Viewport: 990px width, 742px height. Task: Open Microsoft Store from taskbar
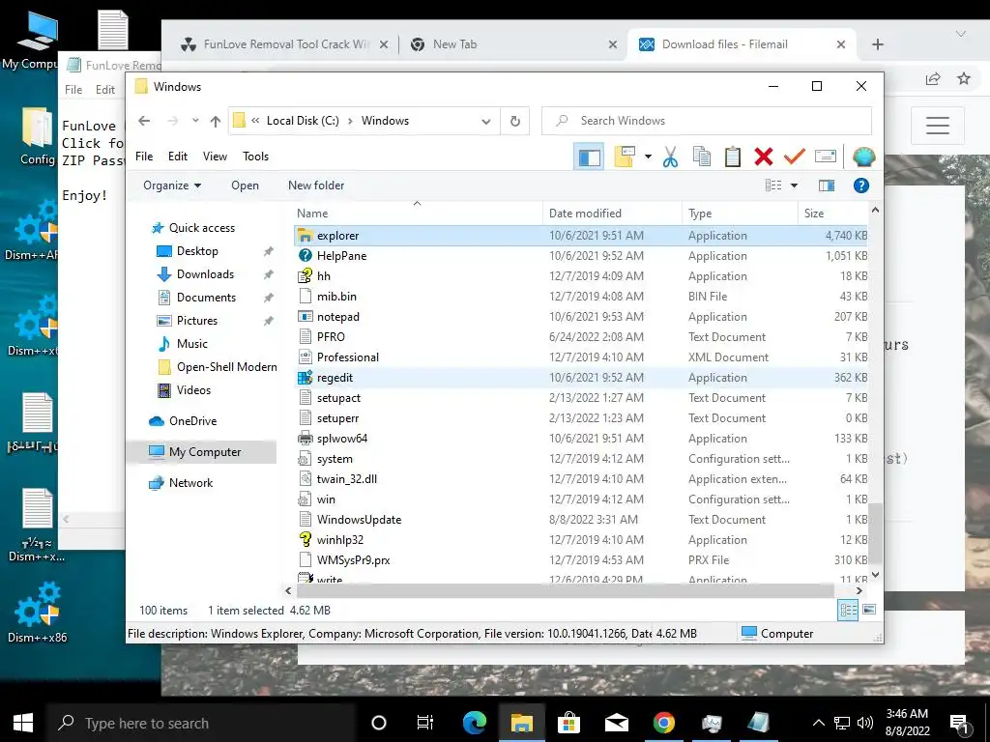(568, 723)
